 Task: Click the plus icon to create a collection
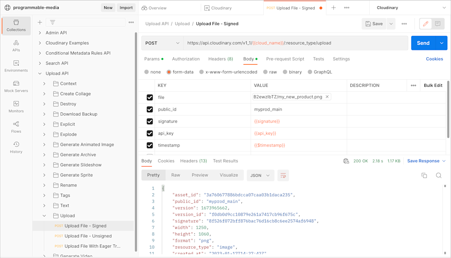(x=40, y=22)
